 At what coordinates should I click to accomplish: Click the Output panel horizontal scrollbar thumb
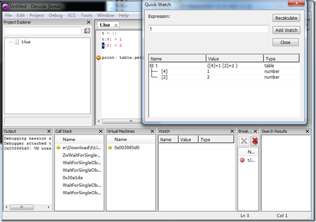click(x=22, y=207)
